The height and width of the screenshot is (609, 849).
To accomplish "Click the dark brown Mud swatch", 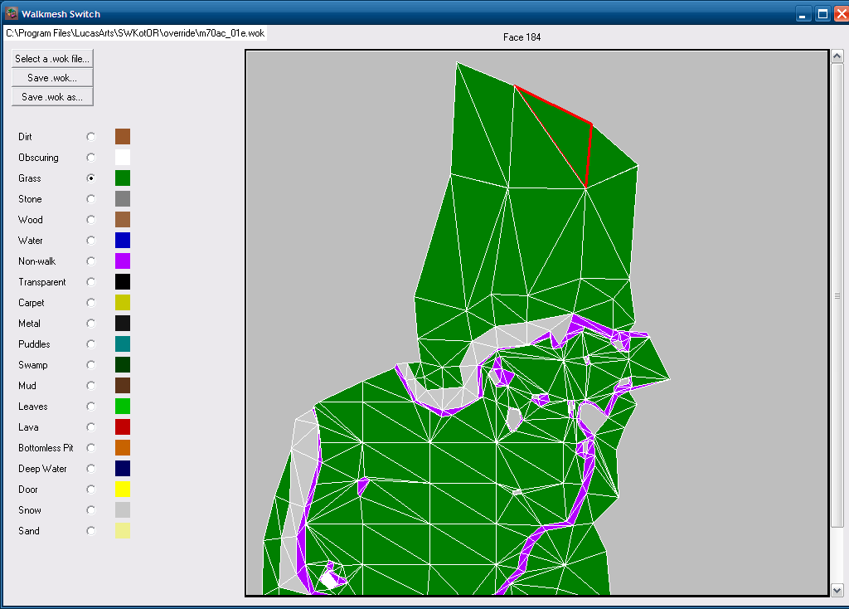I will coord(123,386).
